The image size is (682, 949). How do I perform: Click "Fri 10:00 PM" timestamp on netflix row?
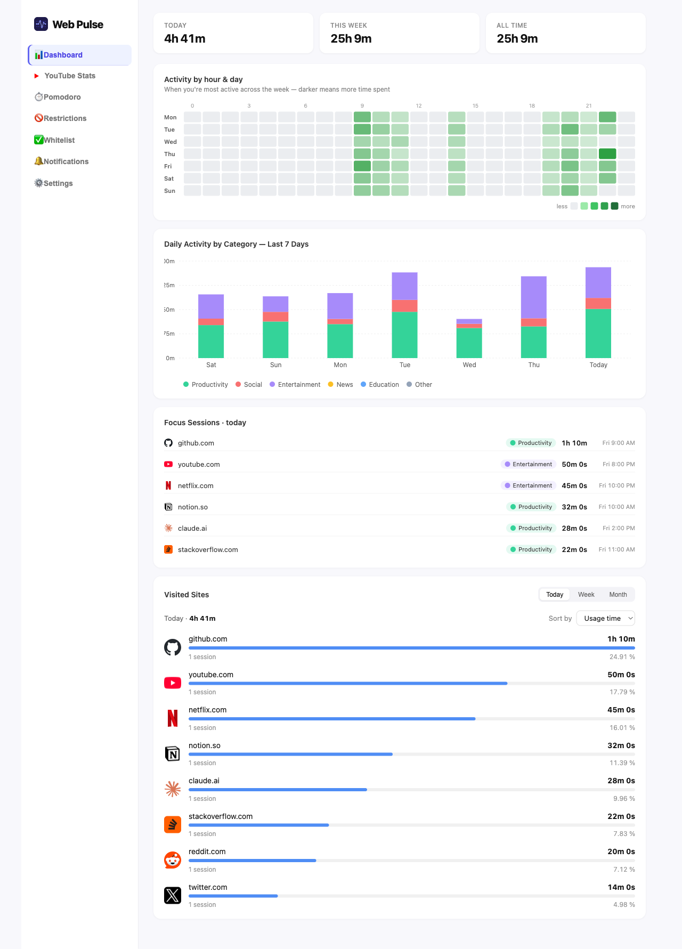tap(617, 485)
